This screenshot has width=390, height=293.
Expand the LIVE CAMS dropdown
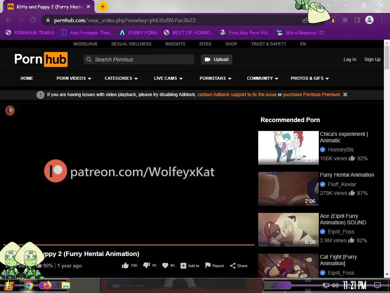click(168, 78)
